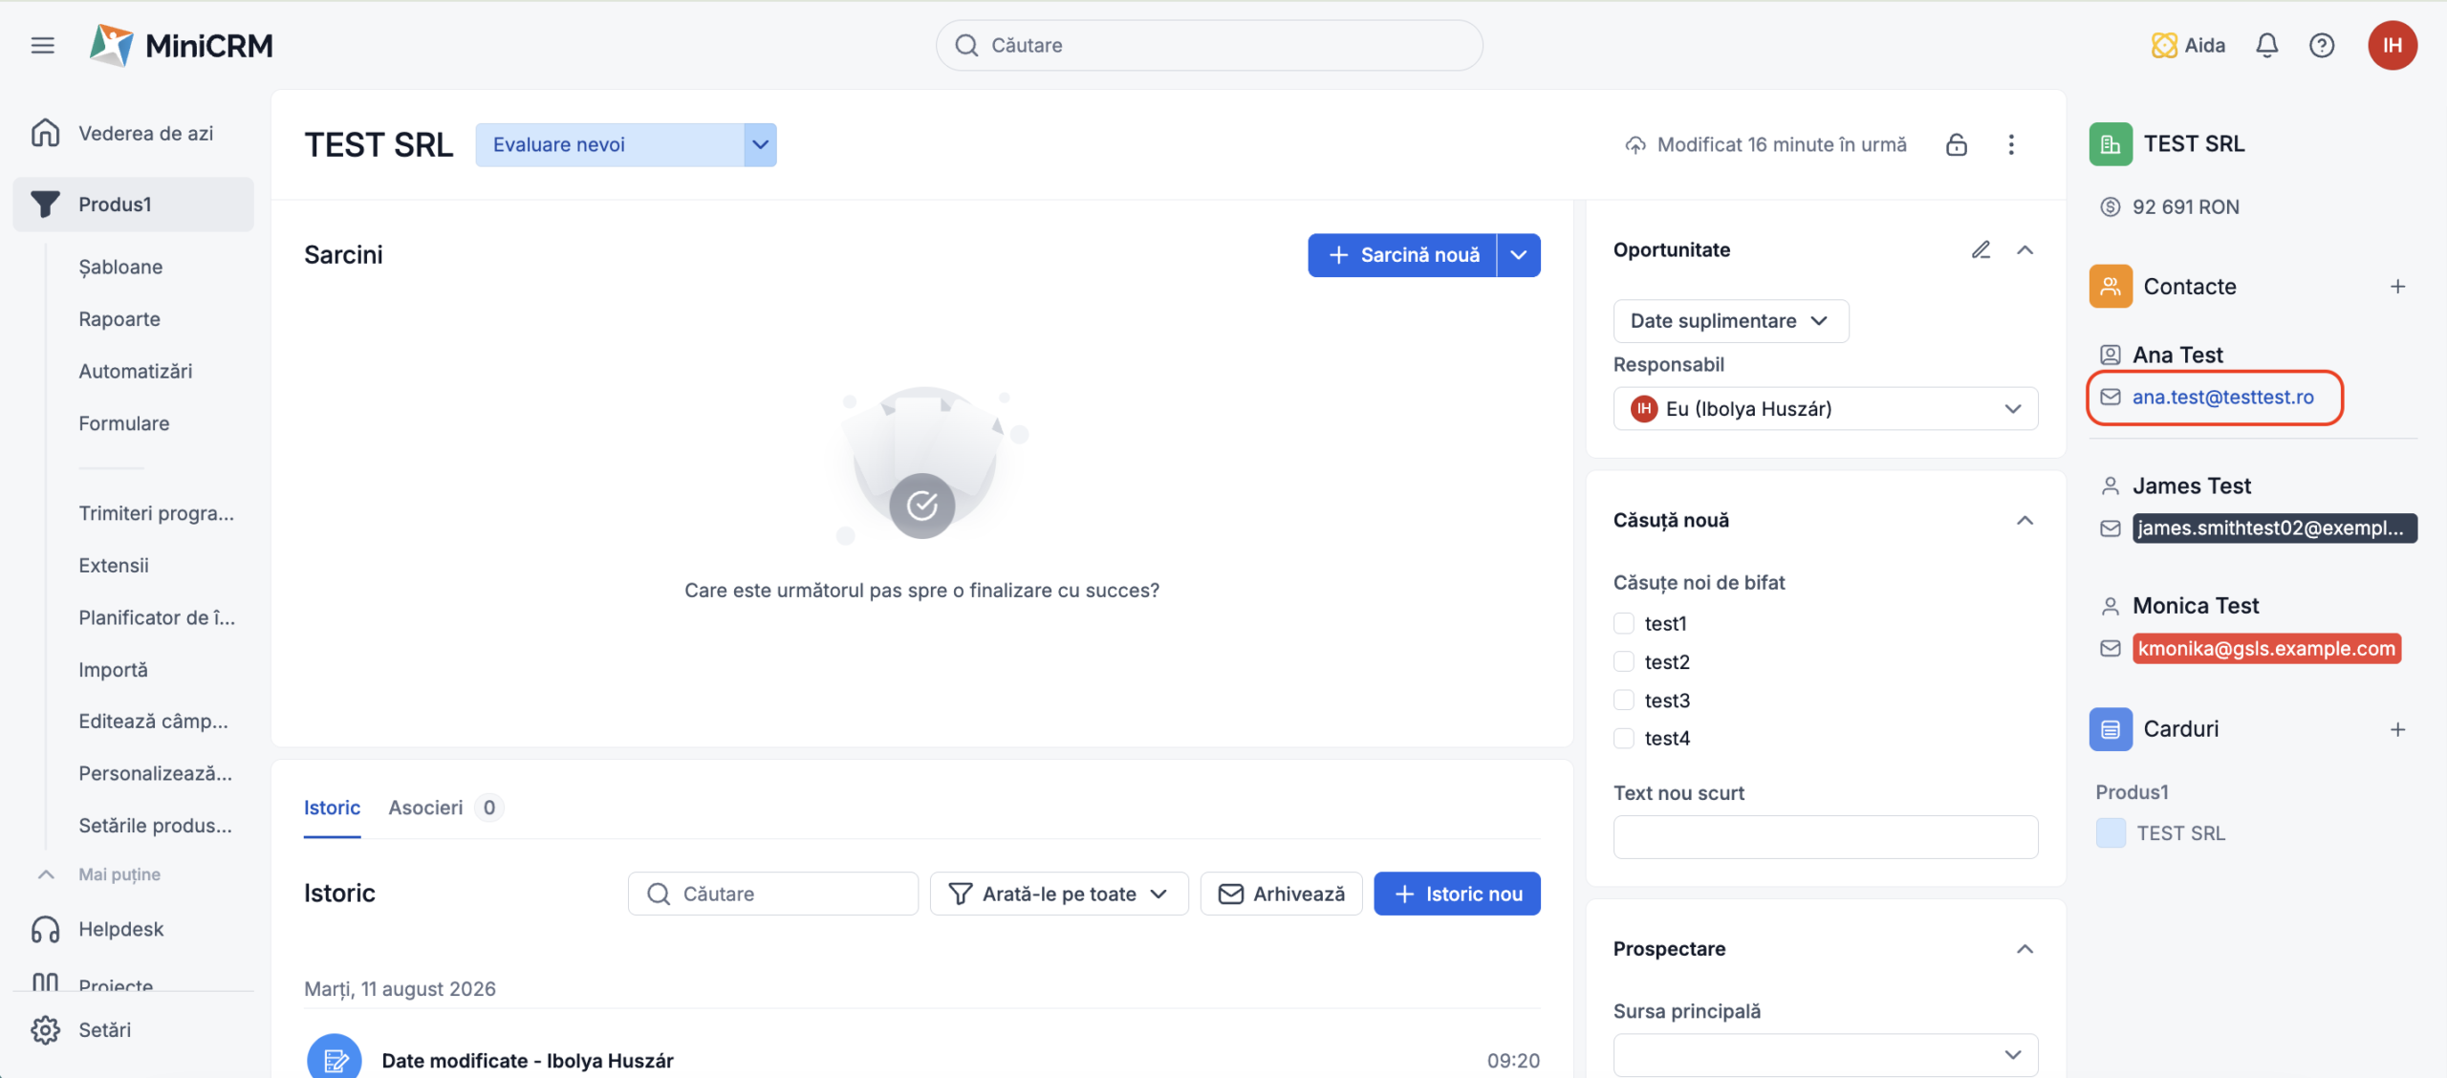Go to Vederea de azi
This screenshot has height=1078, width=2447.
click(134, 133)
